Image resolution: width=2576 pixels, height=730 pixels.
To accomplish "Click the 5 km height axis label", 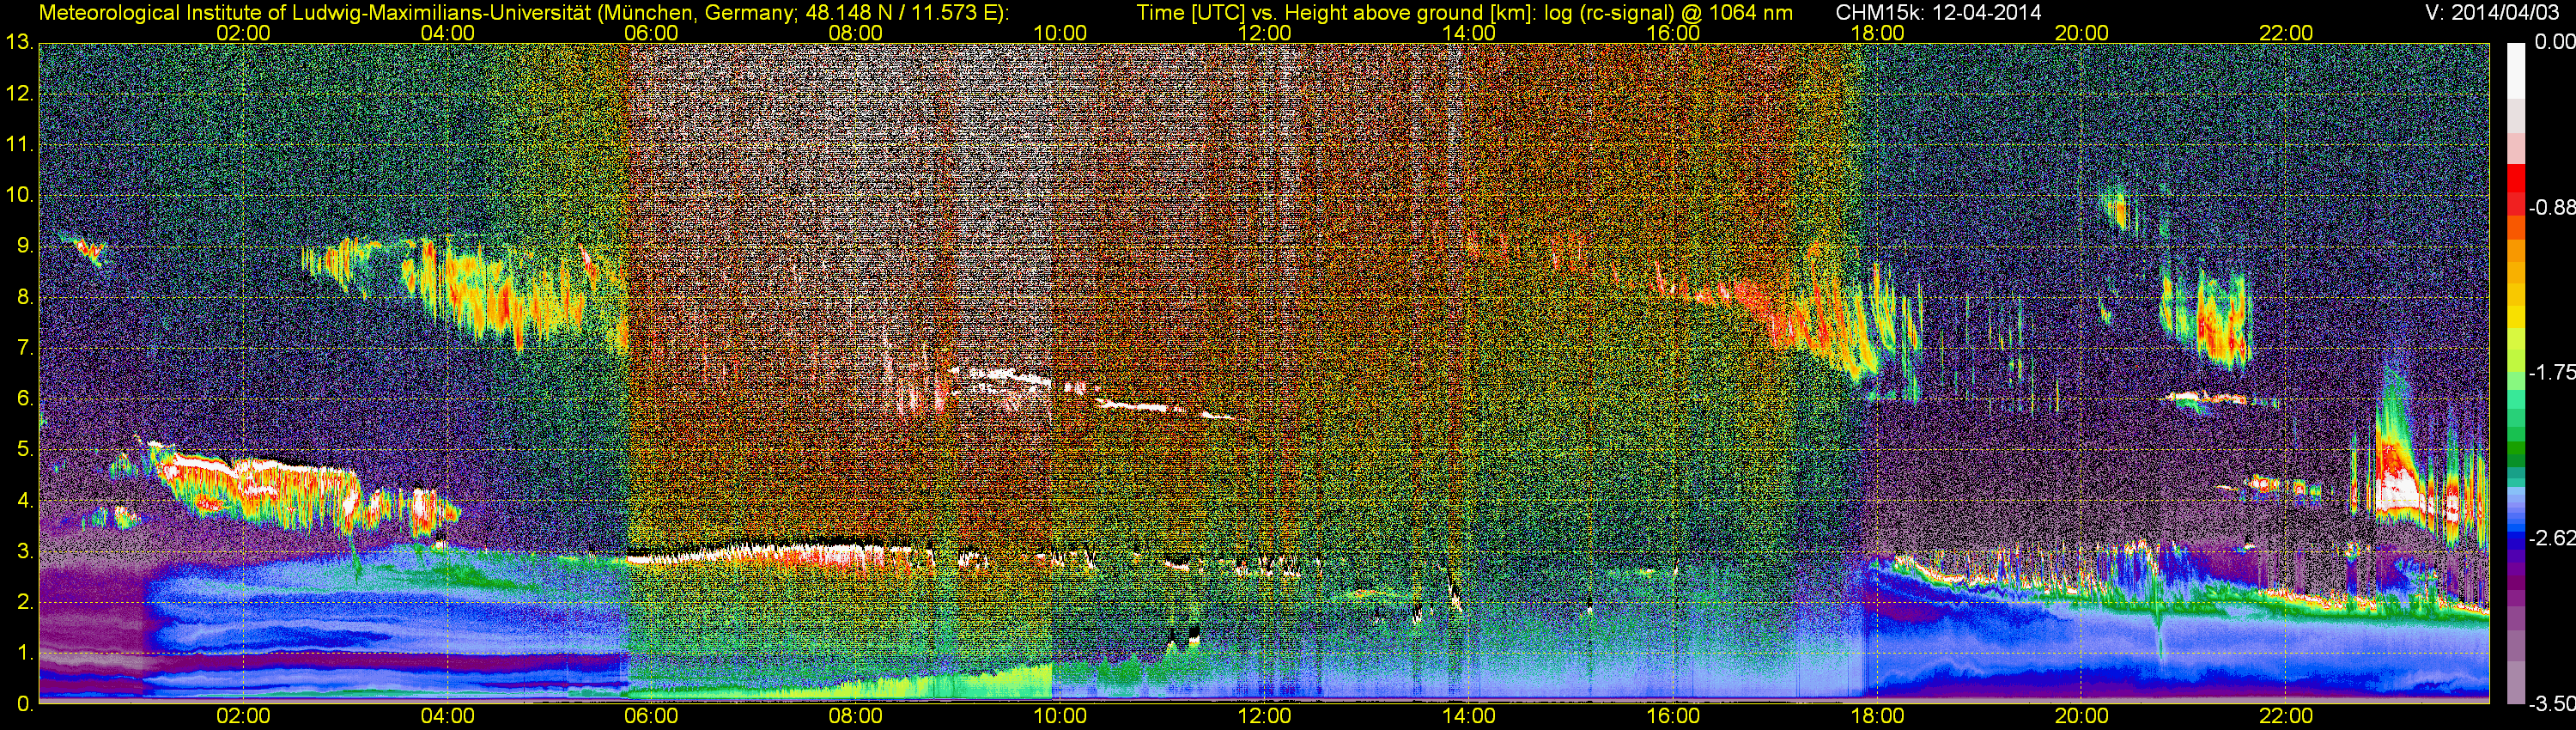I will (x=24, y=450).
